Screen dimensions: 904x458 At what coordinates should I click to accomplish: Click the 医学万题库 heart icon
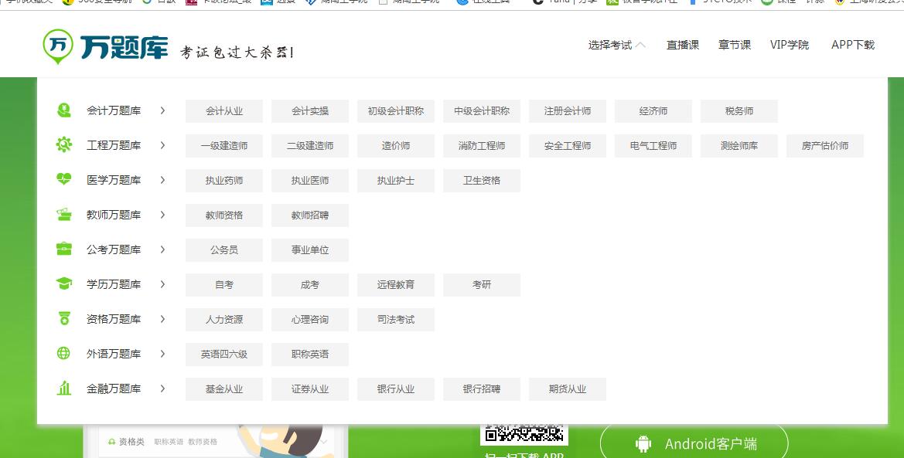64,180
